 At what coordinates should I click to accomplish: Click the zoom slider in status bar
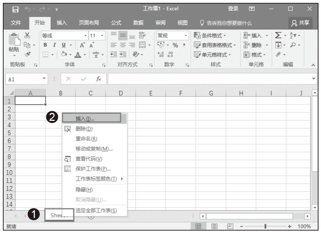click(x=265, y=226)
